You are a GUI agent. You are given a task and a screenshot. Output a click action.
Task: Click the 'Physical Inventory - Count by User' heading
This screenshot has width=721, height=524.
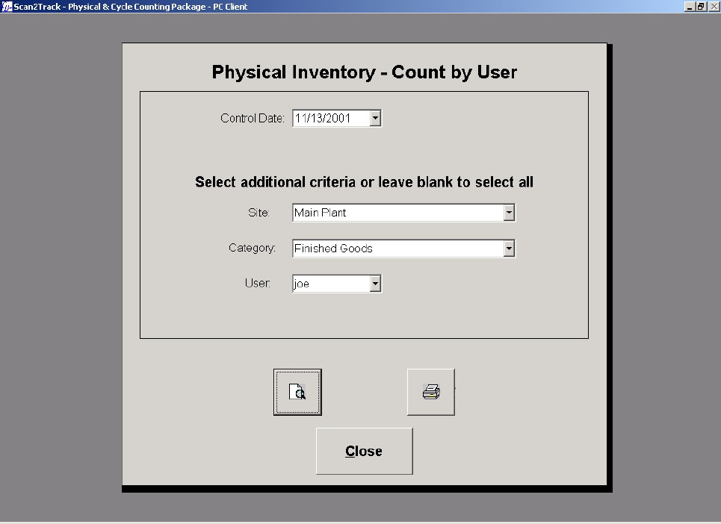point(364,72)
